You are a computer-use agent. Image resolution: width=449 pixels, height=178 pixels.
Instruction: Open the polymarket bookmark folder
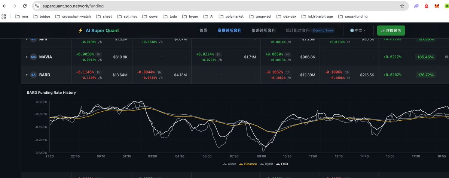pos(231,16)
